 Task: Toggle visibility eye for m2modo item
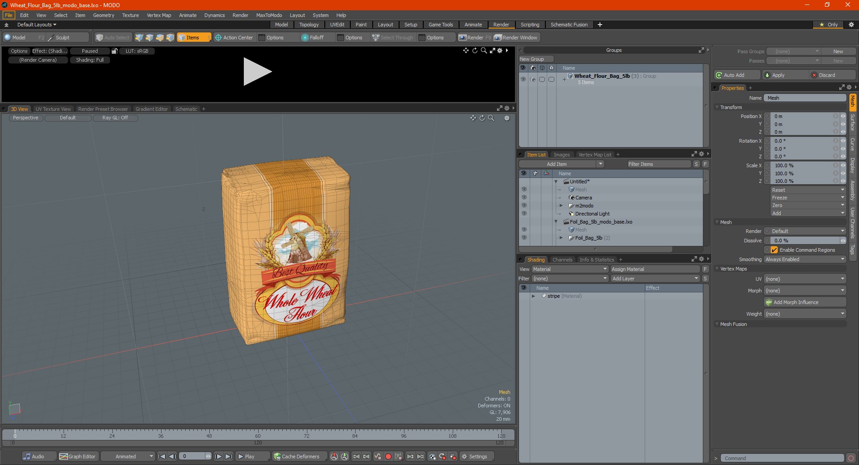(x=524, y=205)
